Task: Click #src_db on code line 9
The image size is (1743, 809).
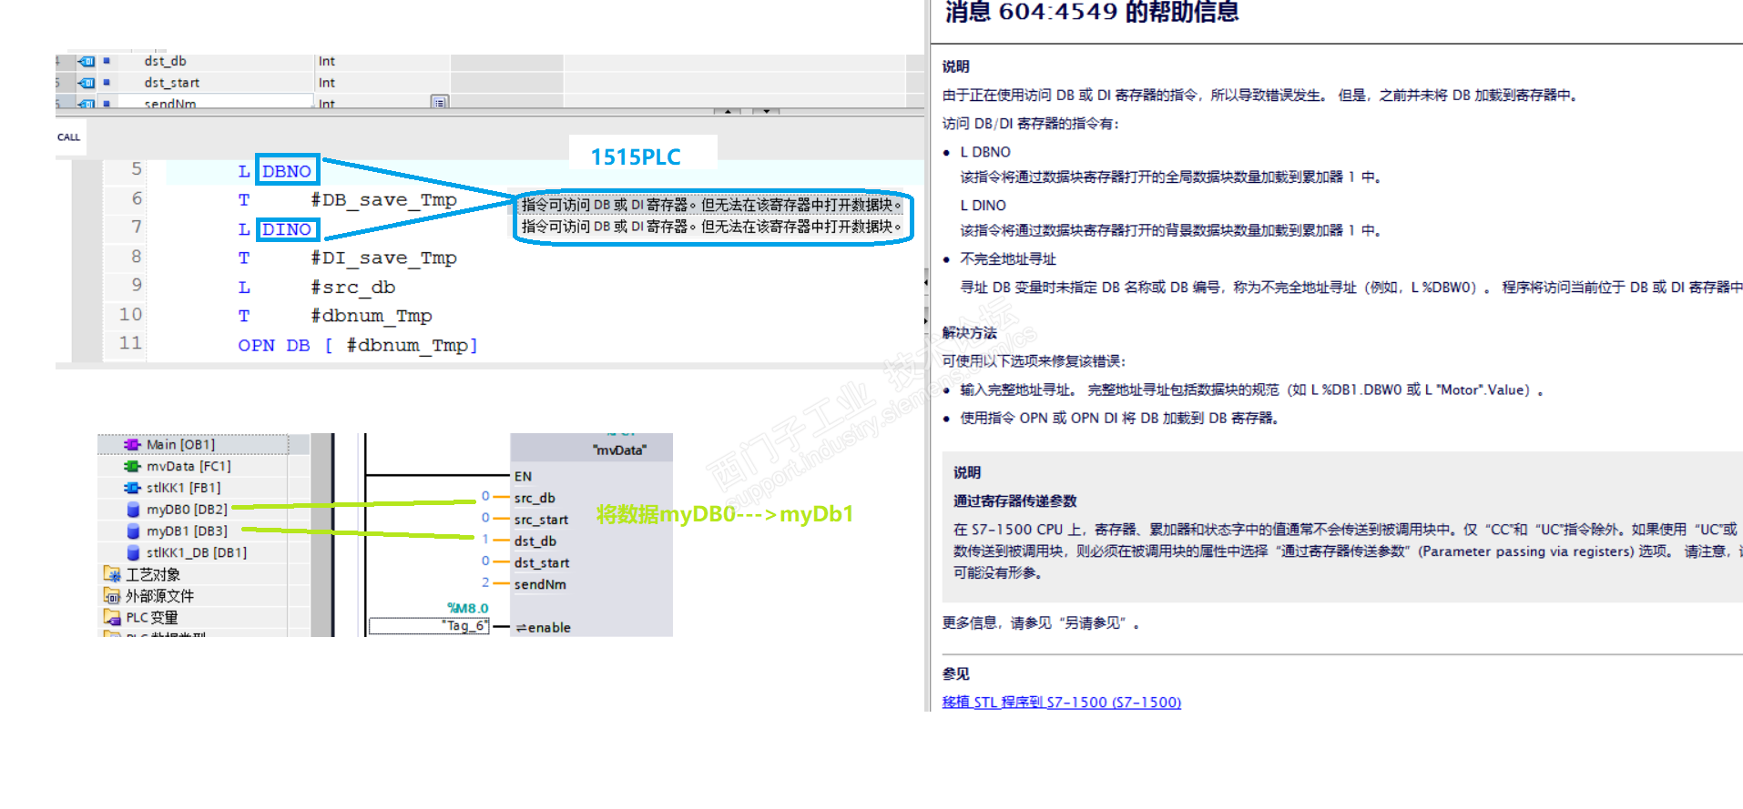Action: [x=352, y=288]
